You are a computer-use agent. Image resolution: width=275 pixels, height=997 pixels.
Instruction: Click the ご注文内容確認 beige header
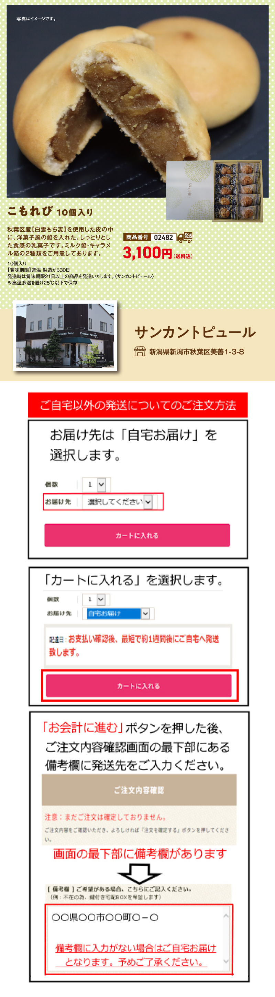(x=139, y=789)
